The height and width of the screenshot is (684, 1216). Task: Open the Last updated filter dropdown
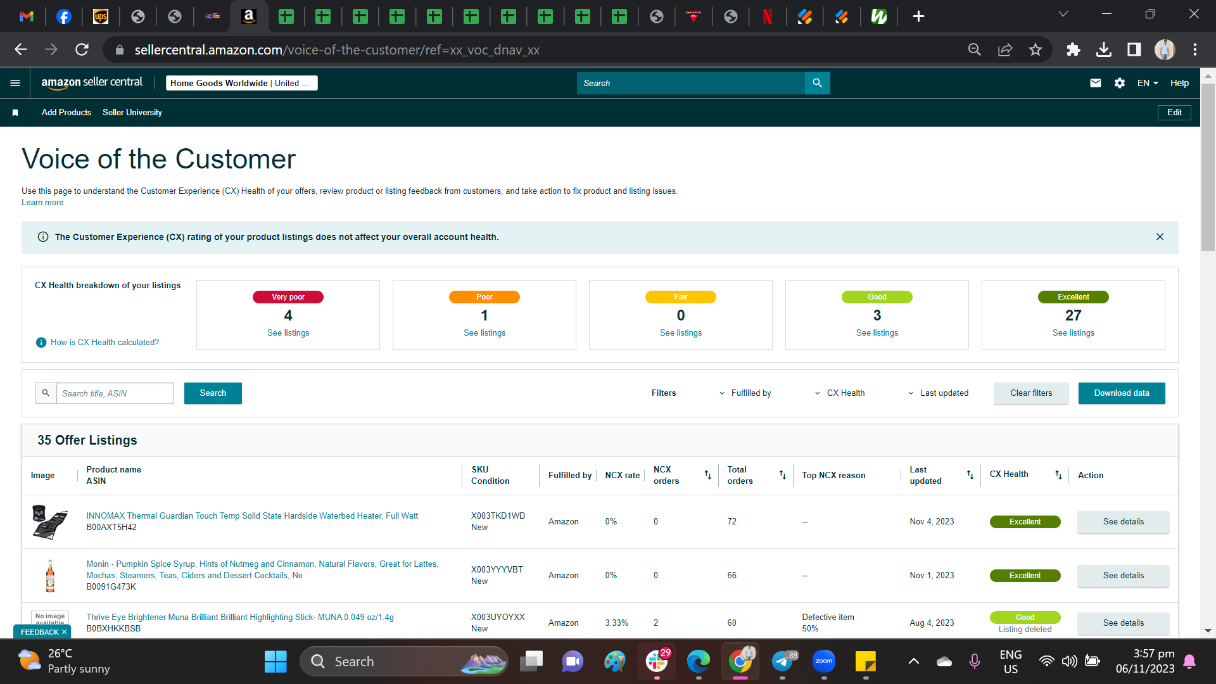click(x=938, y=393)
